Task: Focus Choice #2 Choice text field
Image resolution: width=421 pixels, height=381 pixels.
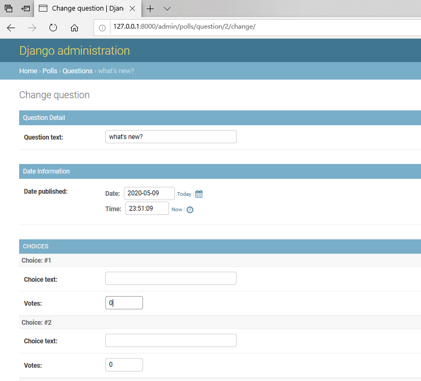Action: click(x=171, y=340)
